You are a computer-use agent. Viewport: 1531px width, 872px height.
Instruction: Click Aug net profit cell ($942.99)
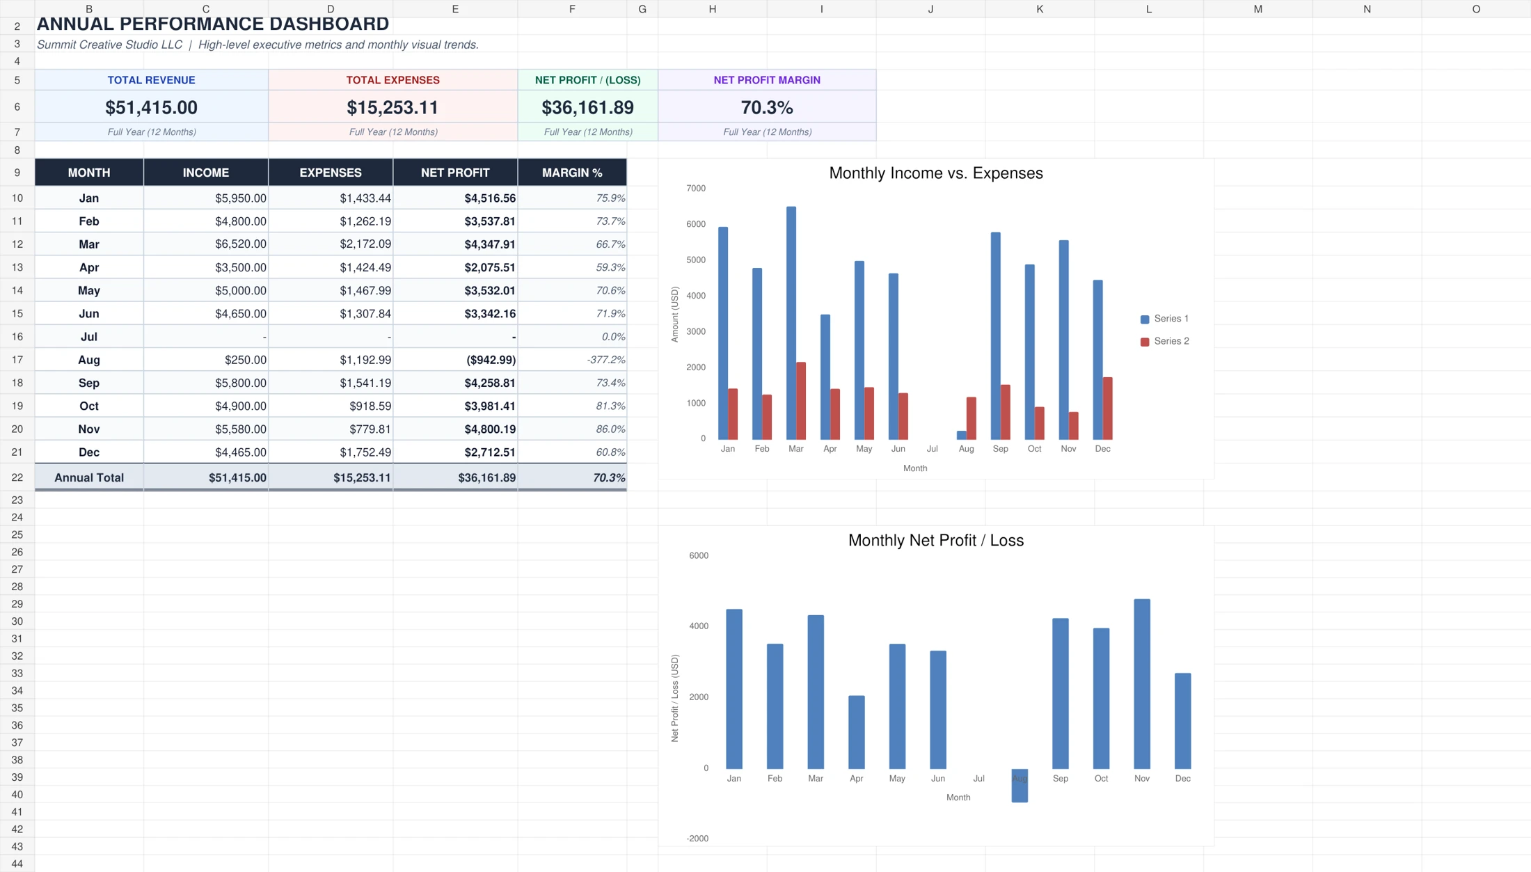[455, 360]
